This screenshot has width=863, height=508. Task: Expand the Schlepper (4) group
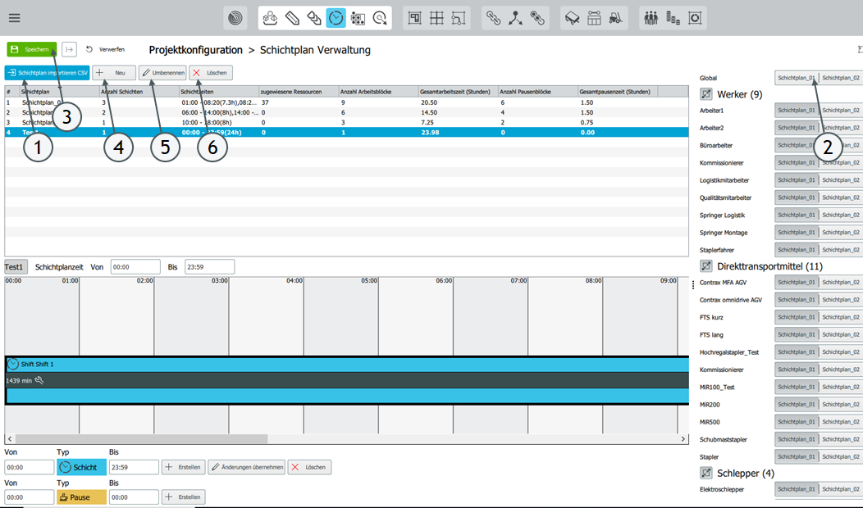[x=705, y=473]
